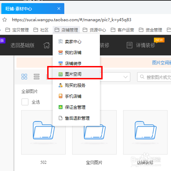Click 全部图片 breadcrumb text
171x171 pixels.
(x=29, y=91)
